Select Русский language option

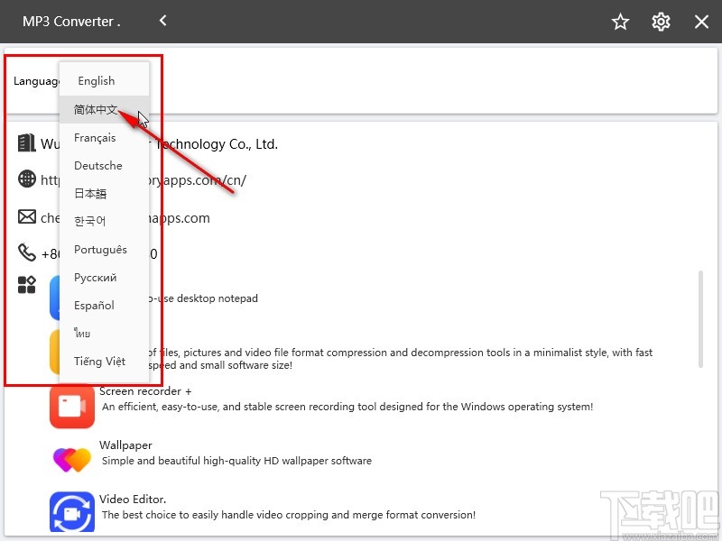tap(104, 278)
